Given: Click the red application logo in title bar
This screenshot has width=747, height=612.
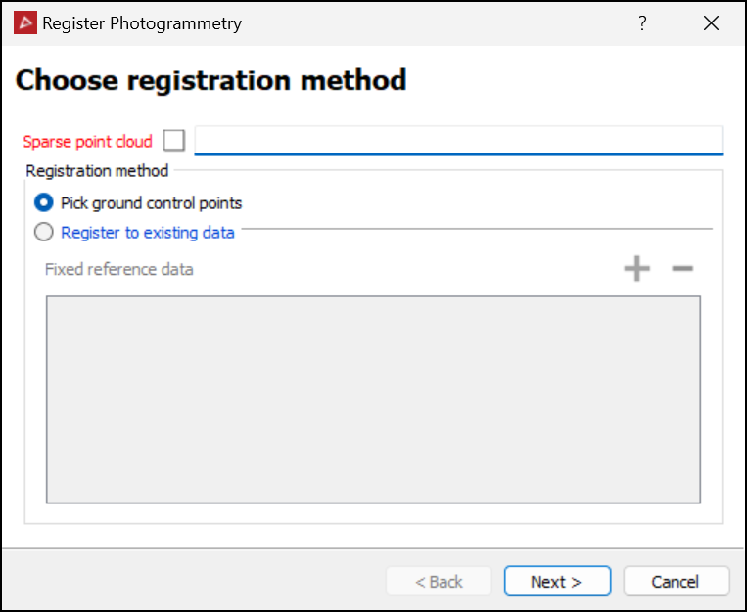Looking at the screenshot, I should click(25, 23).
